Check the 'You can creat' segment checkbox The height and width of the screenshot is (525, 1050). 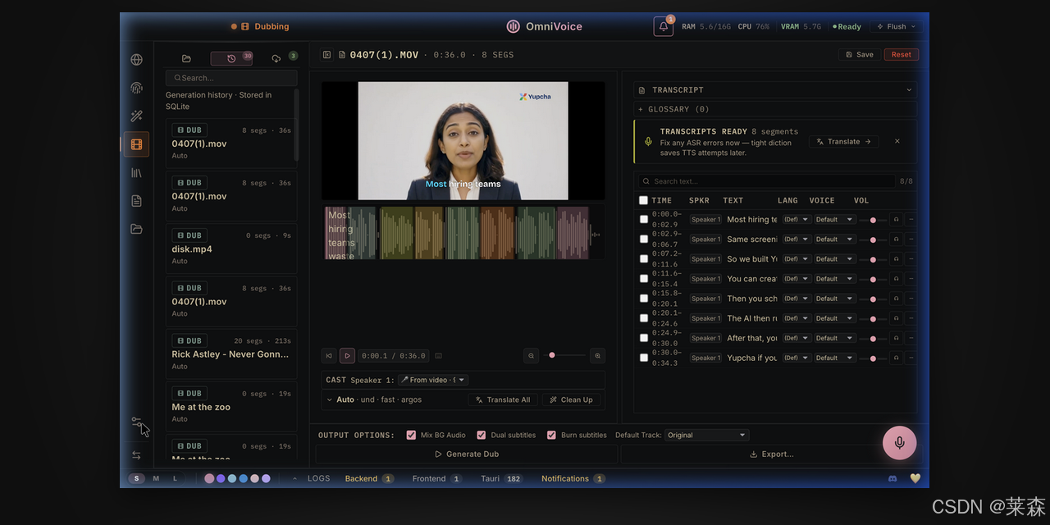click(x=644, y=279)
